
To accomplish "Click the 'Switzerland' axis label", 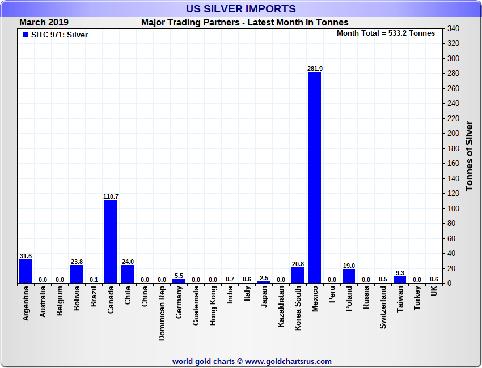I will click(383, 307).
